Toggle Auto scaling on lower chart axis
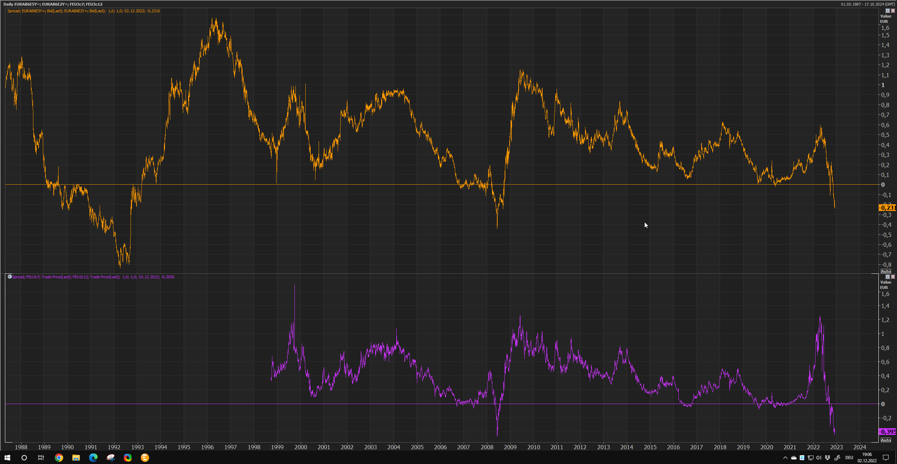897x464 pixels. pyautogui.click(x=886, y=440)
